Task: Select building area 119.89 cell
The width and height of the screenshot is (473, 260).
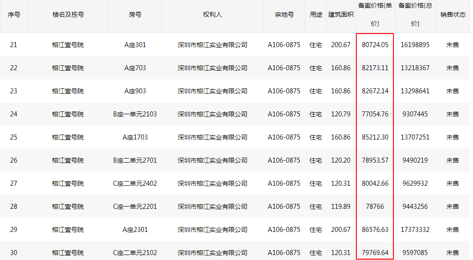Action: [x=341, y=207]
